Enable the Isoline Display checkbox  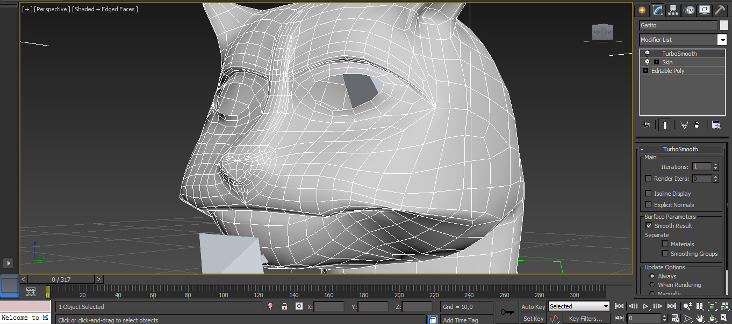[649, 194]
